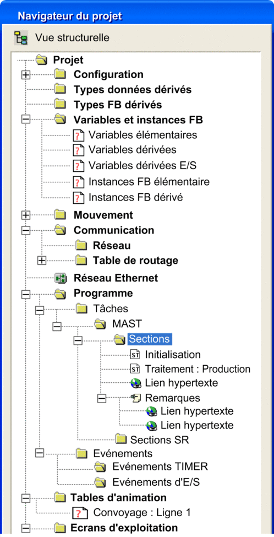Collapse the Remarques node
This screenshot has height=537, width=274.
point(102,398)
